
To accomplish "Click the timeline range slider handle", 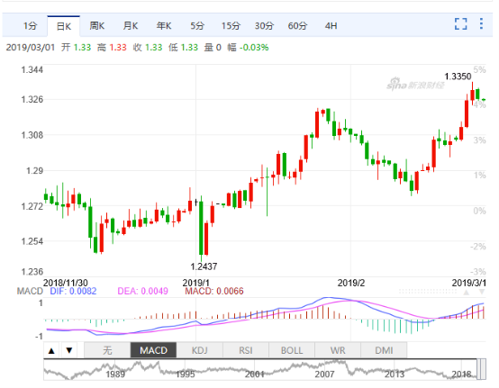I will tap(482, 369).
